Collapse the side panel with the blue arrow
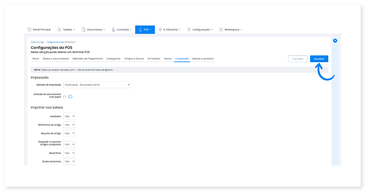This screenshot has width=367, height=193. click(x=335, y=41)
